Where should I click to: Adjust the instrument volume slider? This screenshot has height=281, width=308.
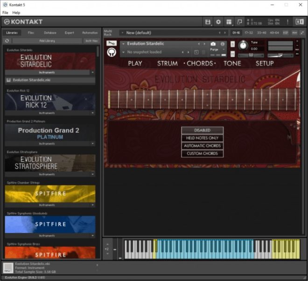coord(280,55)
